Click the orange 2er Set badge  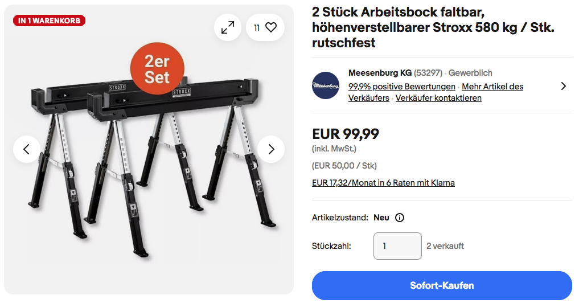tap(157, 69)
